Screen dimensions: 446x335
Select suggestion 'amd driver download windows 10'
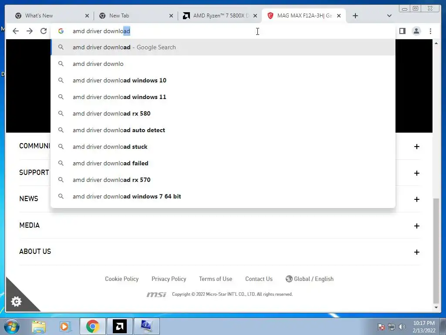(223, 80)
